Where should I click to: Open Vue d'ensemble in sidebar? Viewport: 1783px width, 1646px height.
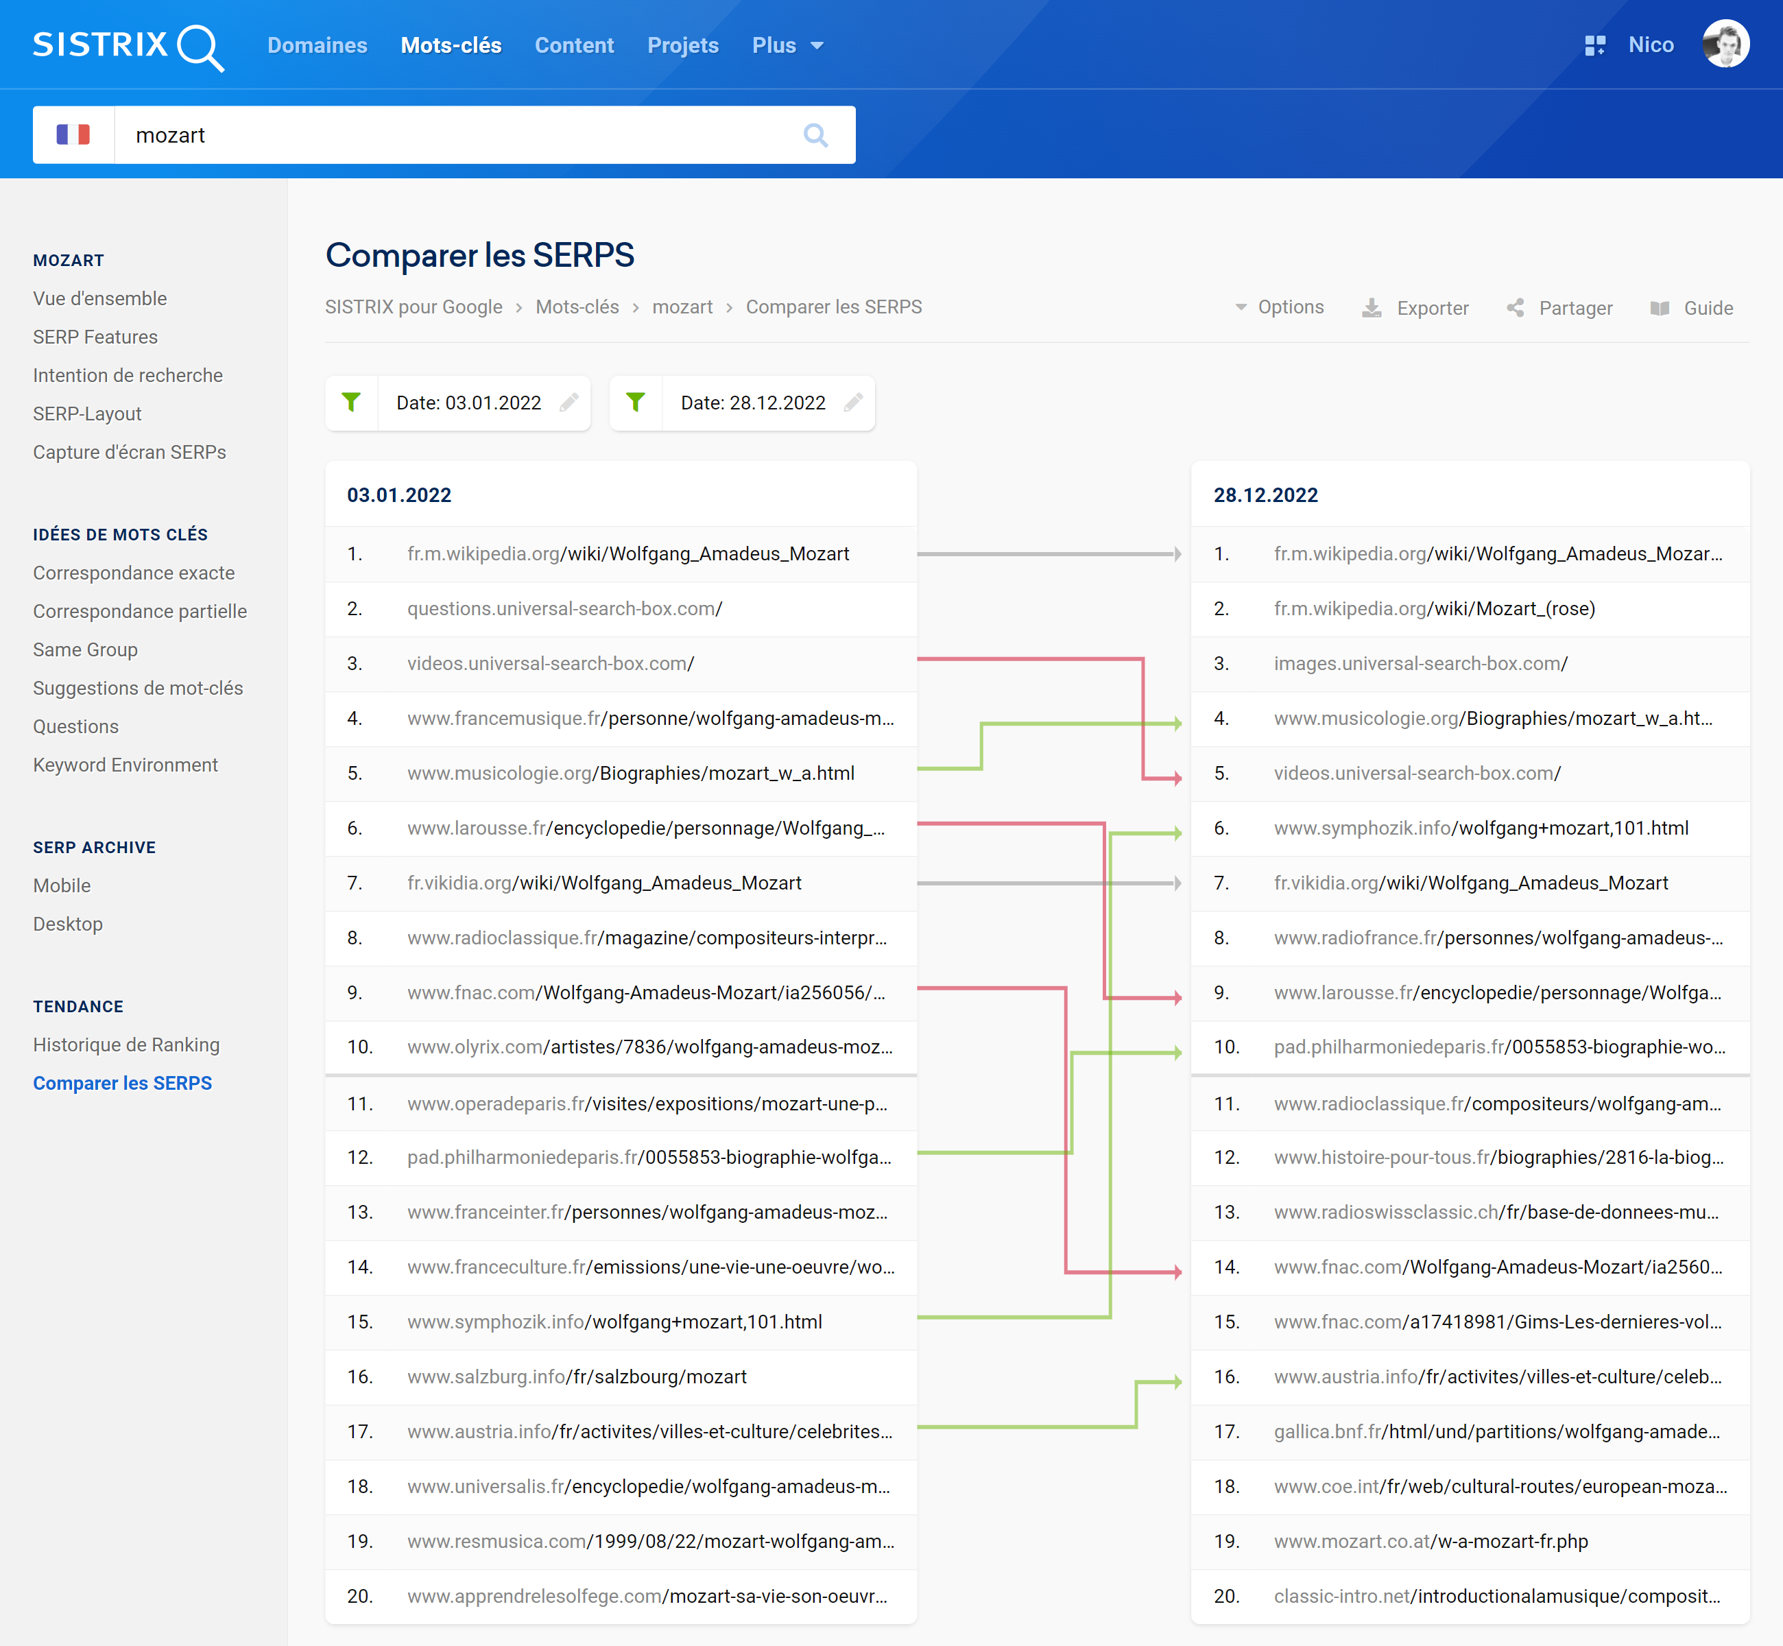(99, 298)
